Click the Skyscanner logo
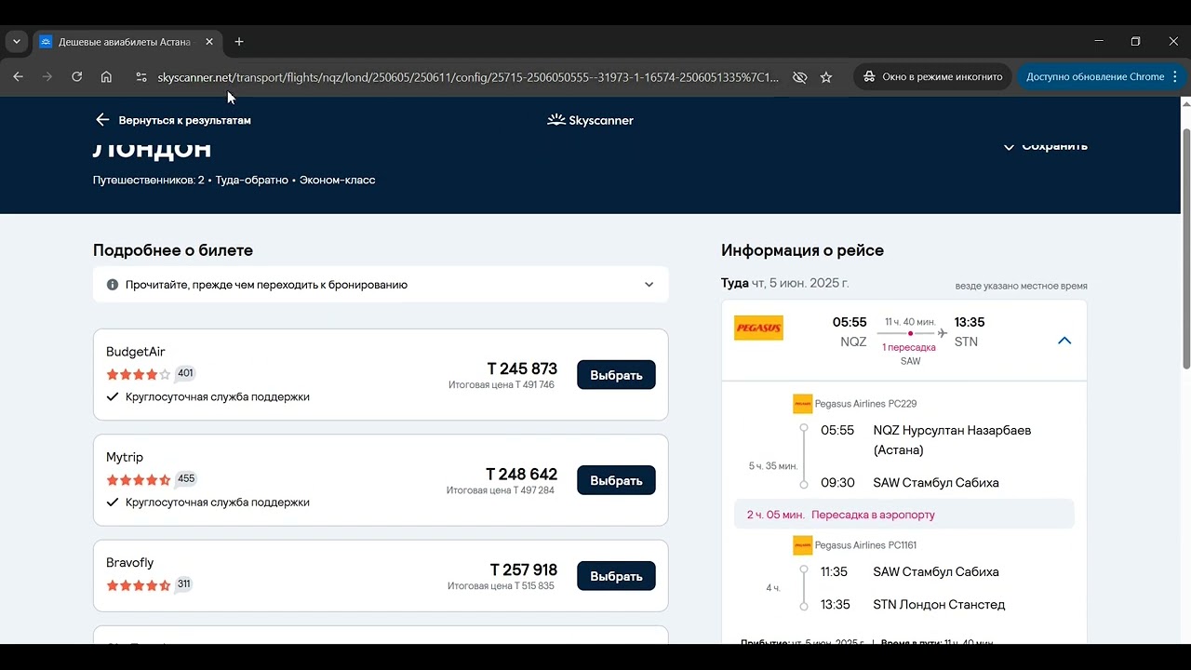 tap(590, 120)
